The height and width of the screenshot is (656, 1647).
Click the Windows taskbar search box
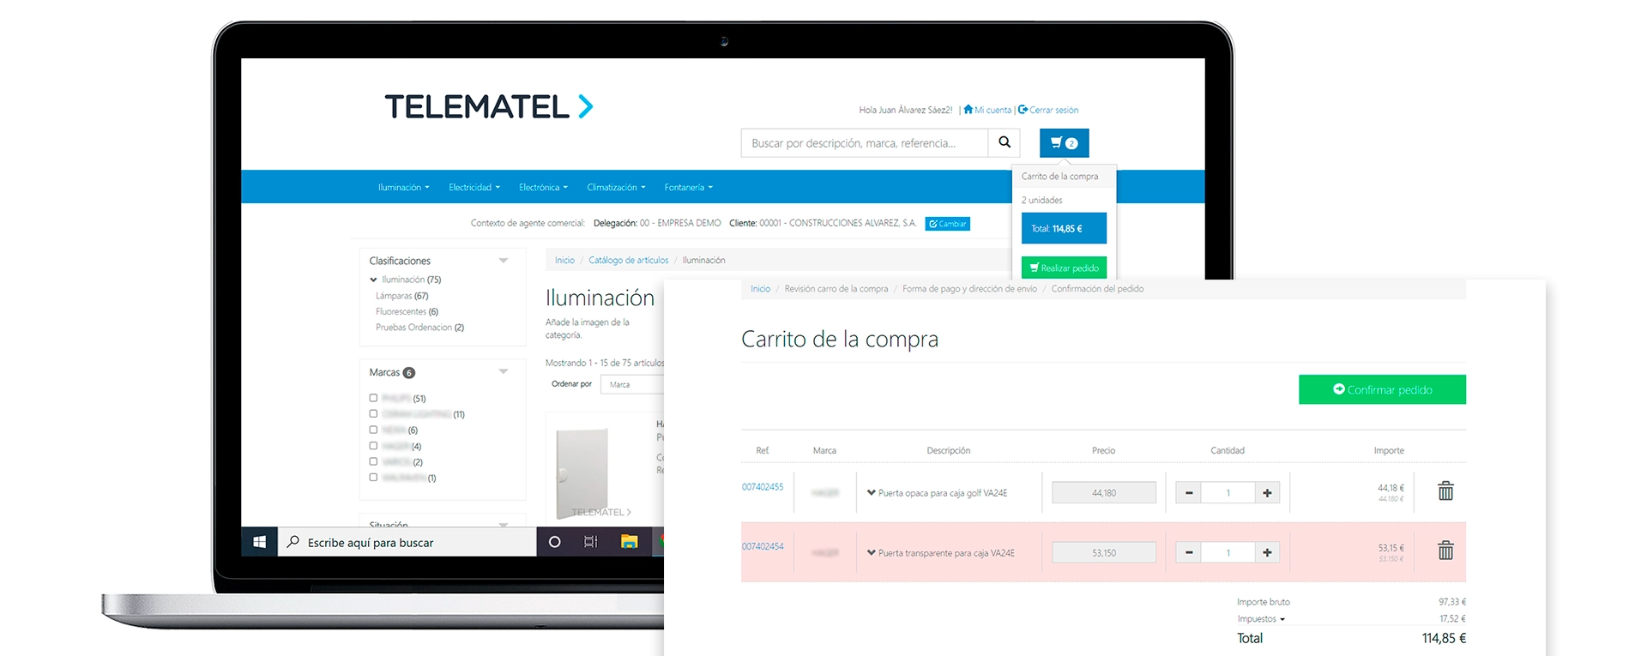pos(407,542)
